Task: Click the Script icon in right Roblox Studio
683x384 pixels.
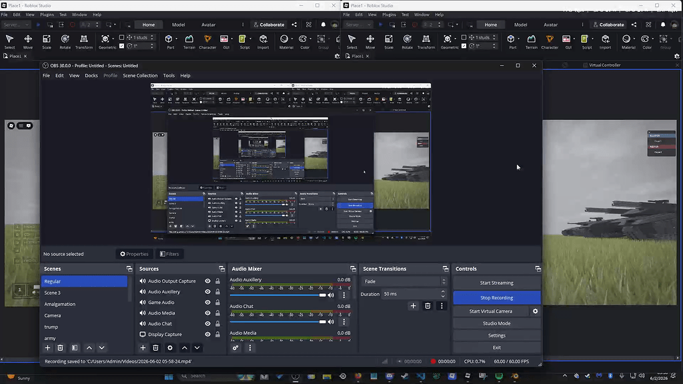Action: pos(586,42)
